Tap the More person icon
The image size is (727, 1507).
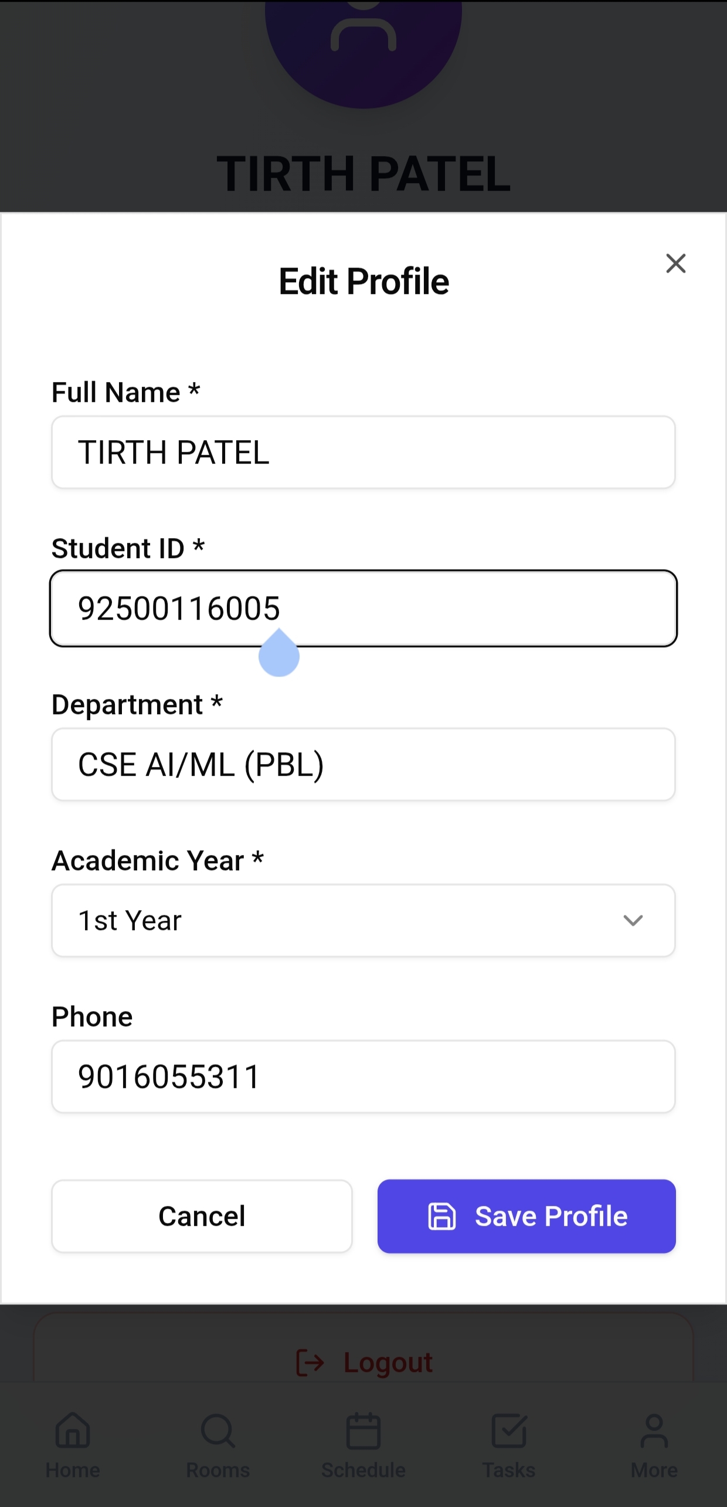[x=654, y=1431]
